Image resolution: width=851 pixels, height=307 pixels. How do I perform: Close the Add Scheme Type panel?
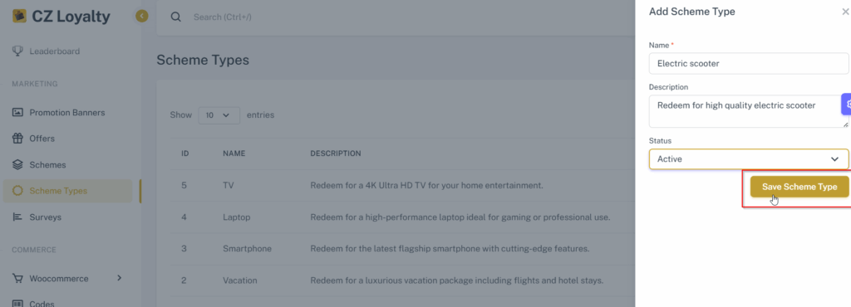(844, 12)
